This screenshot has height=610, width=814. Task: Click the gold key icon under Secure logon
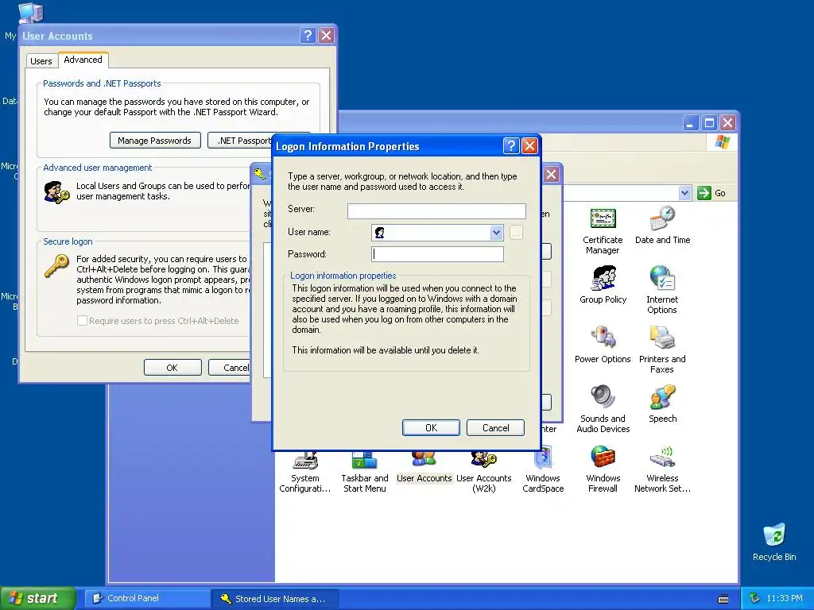click(x=56, y=266)
